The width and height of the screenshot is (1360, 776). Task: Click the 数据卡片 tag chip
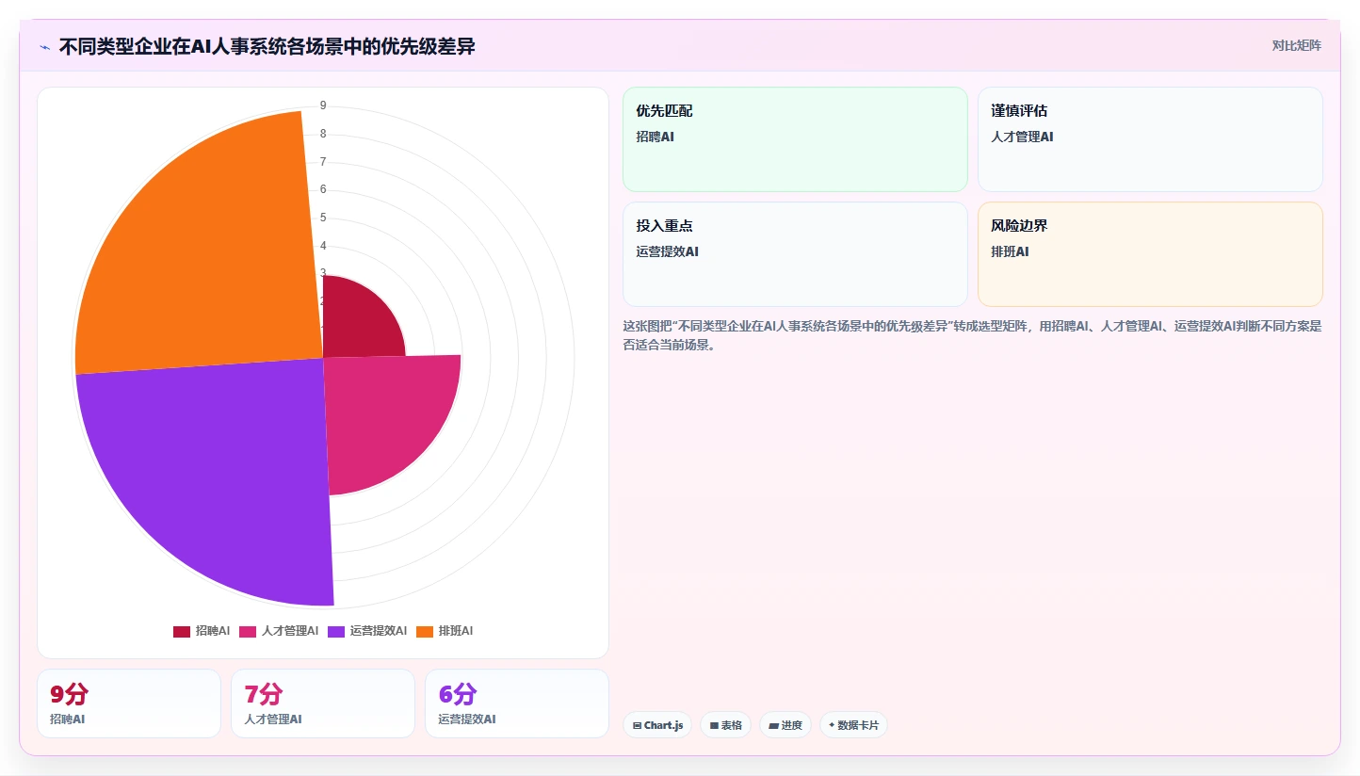pos(853,725)
